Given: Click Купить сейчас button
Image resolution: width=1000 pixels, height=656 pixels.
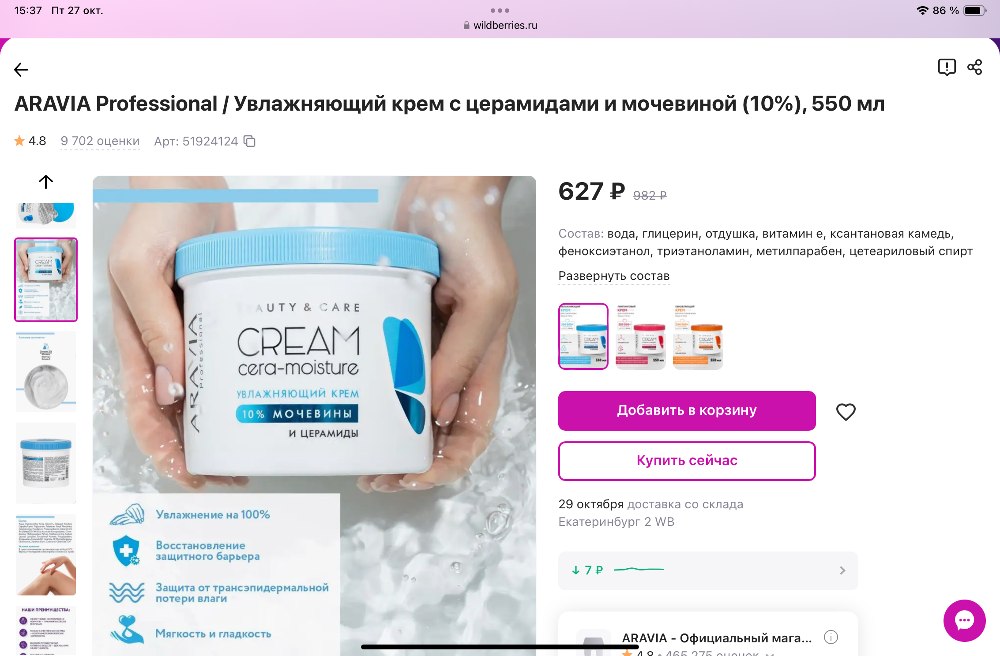Looking at the screenshot, I should 687,461.
